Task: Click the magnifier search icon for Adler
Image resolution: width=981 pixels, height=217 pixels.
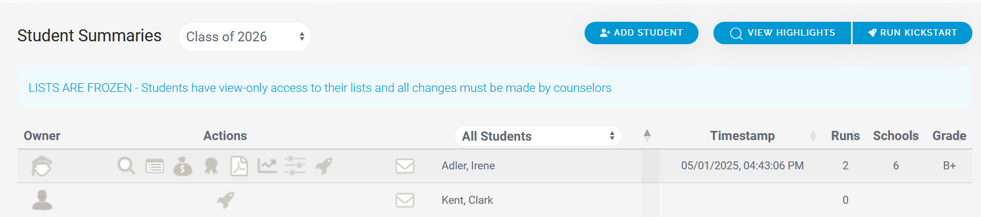Action: [x=126, y=166]
